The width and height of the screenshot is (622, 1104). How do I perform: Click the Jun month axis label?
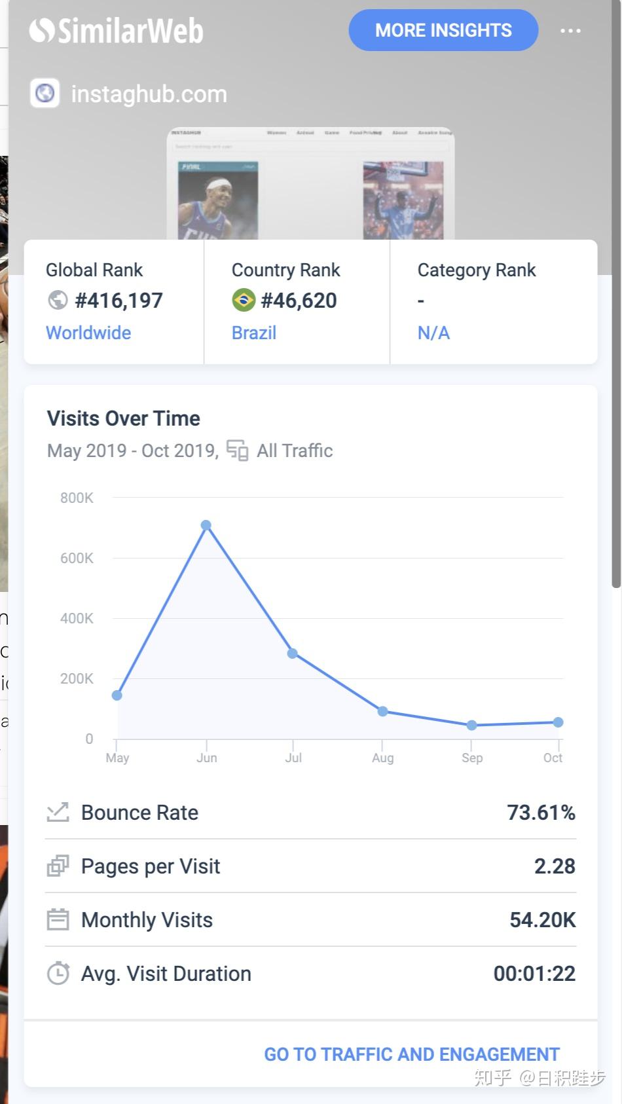(207, 758)
